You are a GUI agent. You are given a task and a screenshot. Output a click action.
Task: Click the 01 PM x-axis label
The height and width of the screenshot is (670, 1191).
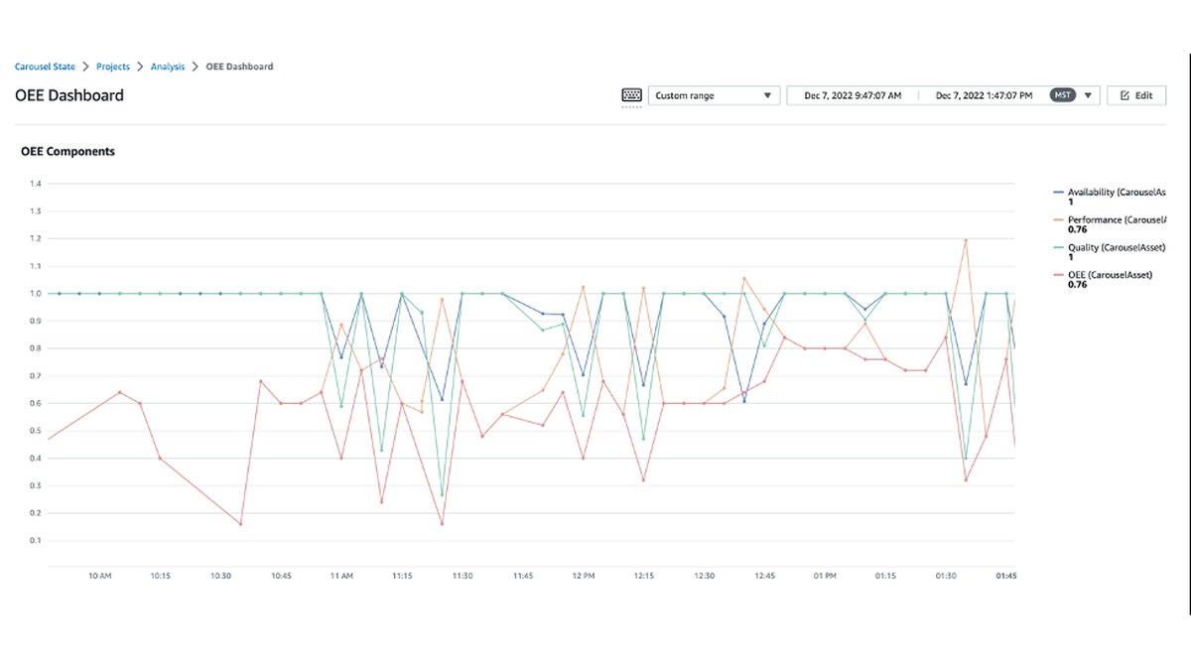point(825,576)
